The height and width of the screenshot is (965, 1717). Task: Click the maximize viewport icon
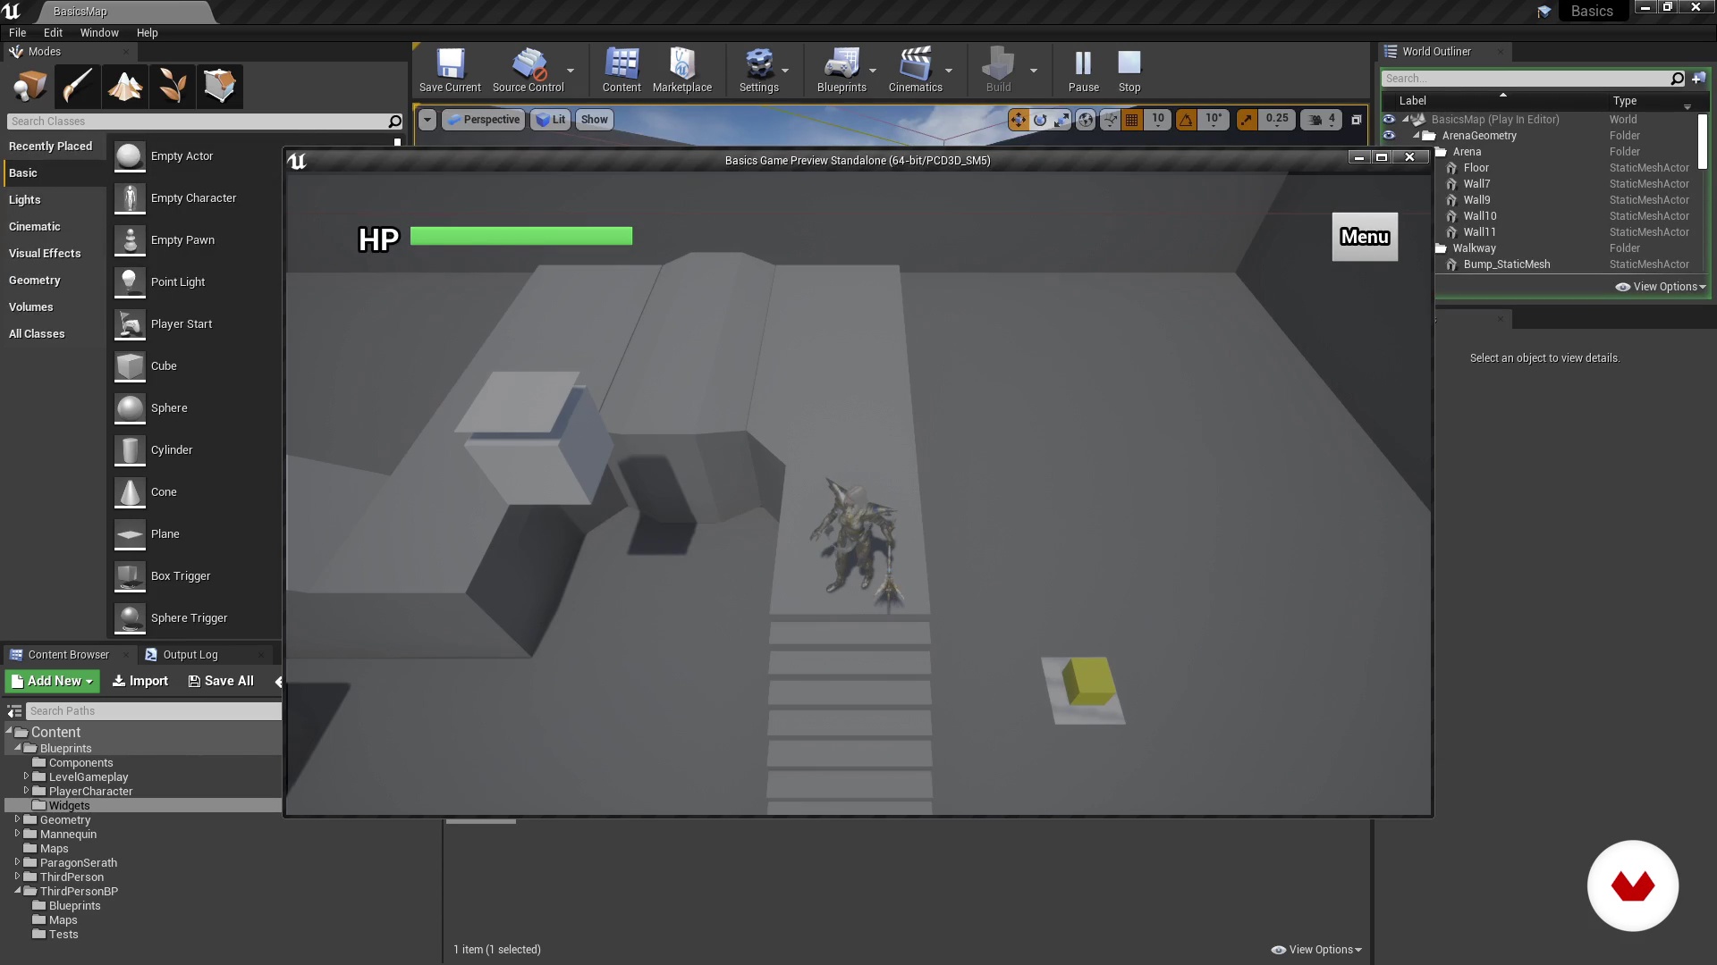[1356, 120]
